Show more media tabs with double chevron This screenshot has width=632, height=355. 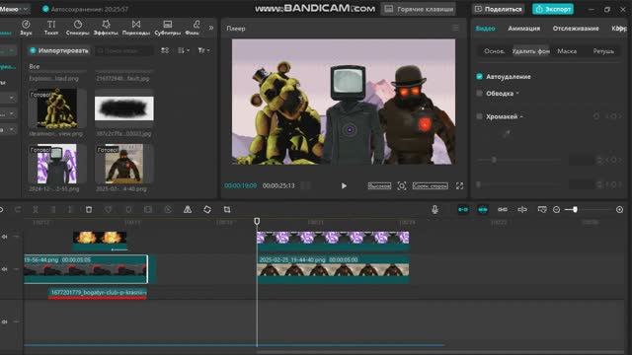210,28
